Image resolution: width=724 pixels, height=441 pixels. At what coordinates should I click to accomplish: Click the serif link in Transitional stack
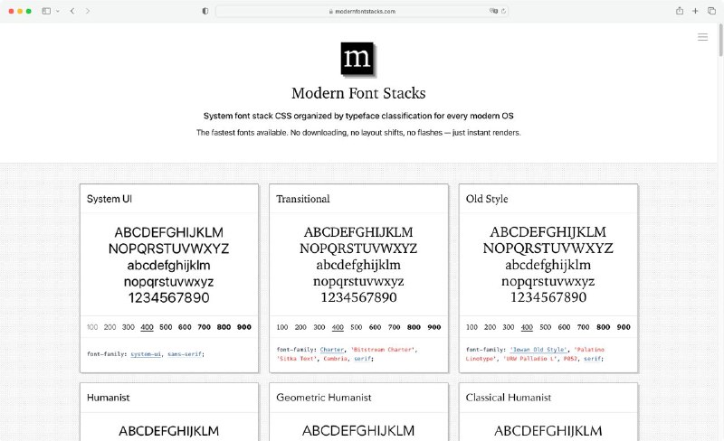coord(363,359)
